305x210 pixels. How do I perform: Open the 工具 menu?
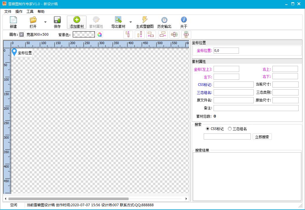pos(30,12)
